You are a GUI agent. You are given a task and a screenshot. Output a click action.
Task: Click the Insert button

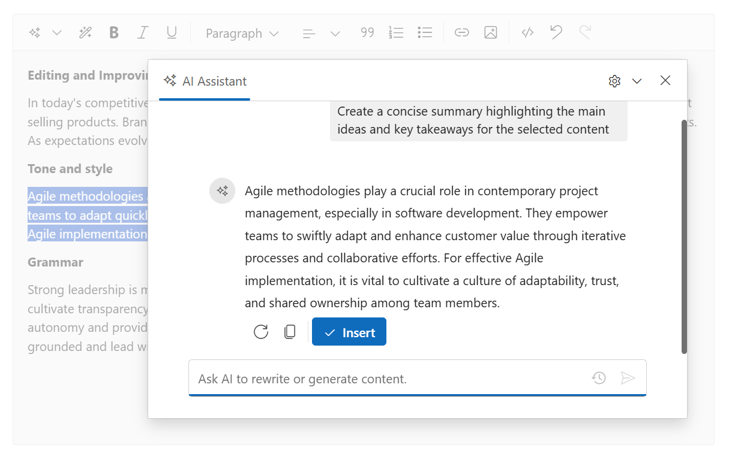349,332
